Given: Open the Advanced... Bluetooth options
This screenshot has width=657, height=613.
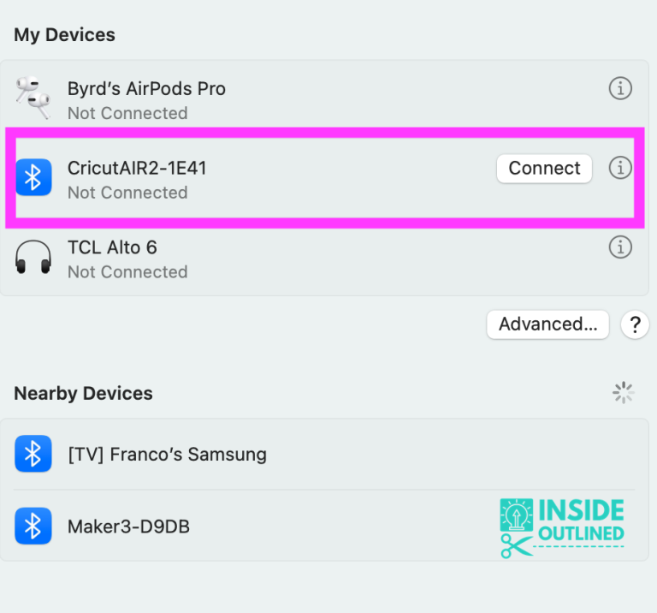Looking at the screenshot, I should tap(547, 324).
